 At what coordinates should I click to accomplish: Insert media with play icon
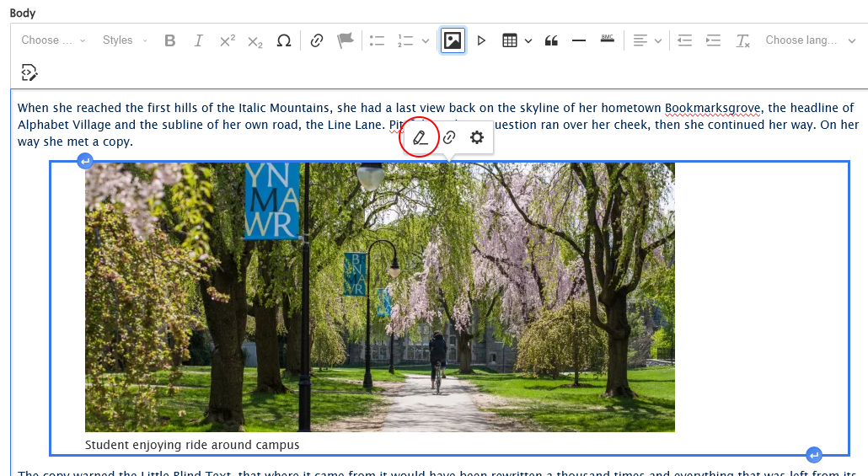[x=481, y=40]
